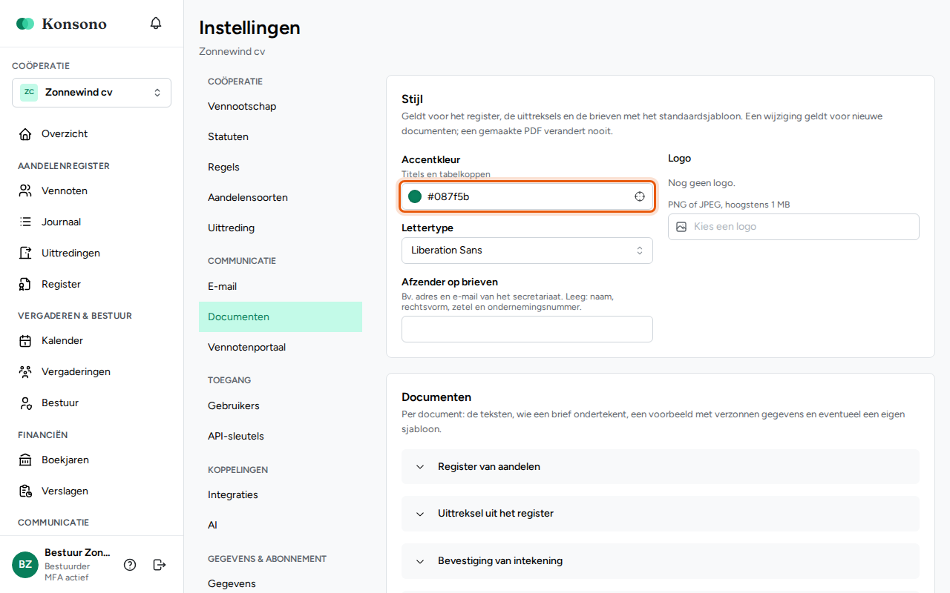This screenshot has width=950, height=593.
Task: Click the #087f5b hex color field
Action: click(527, 196)
